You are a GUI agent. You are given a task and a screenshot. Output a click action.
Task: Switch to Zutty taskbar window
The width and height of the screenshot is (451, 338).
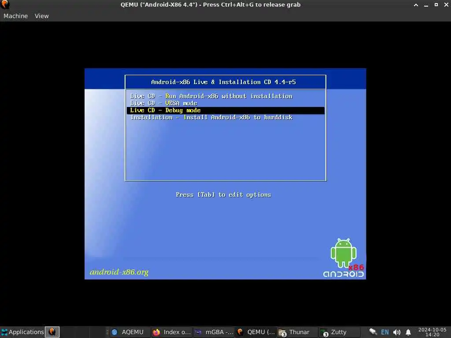pos(340,332)
